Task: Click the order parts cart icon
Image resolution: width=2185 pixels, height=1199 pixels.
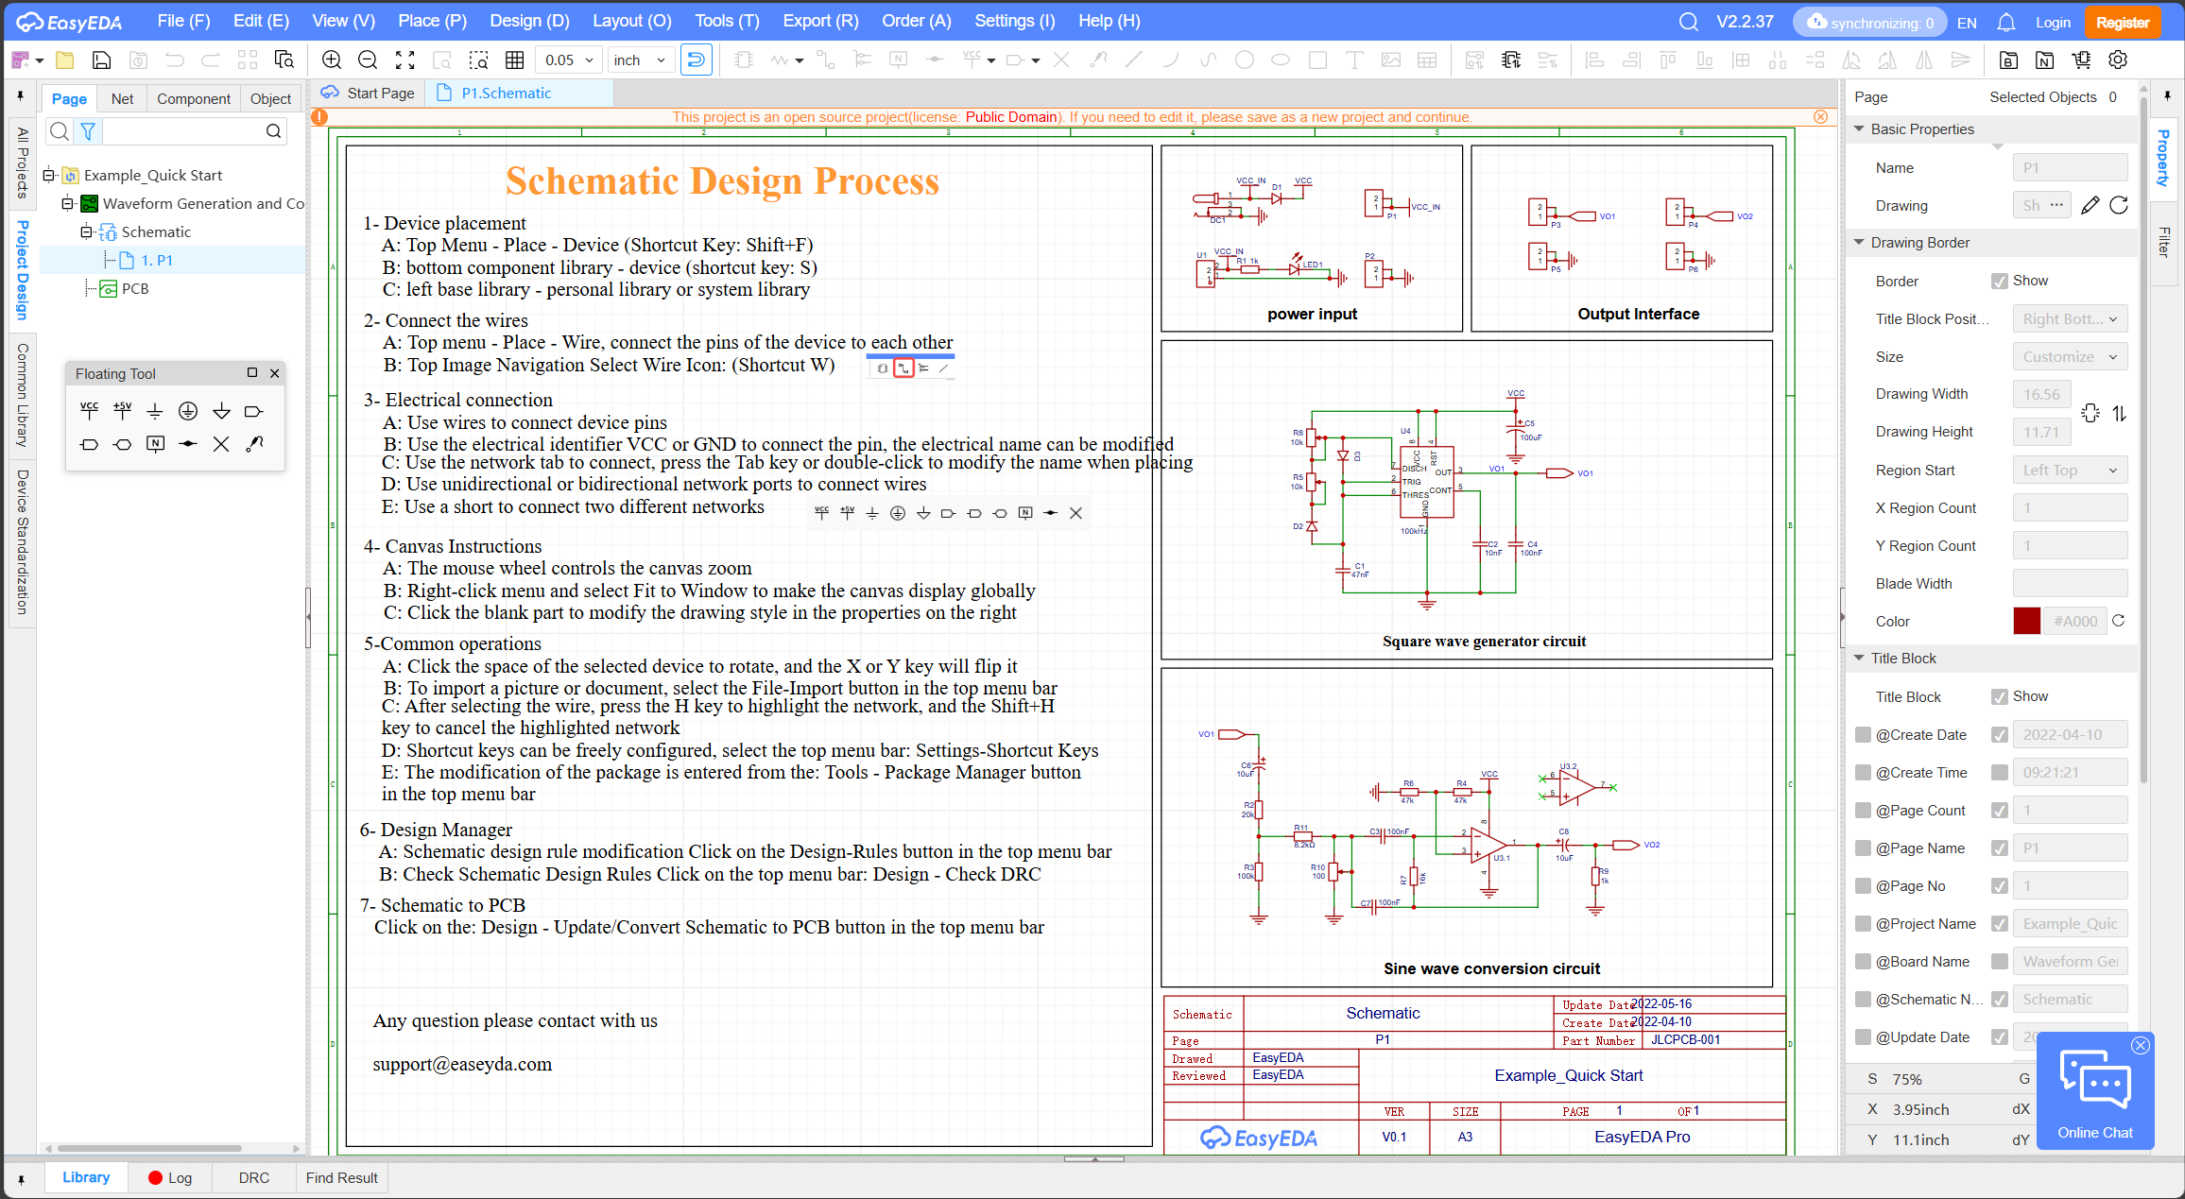Action: click(2081, 60)
